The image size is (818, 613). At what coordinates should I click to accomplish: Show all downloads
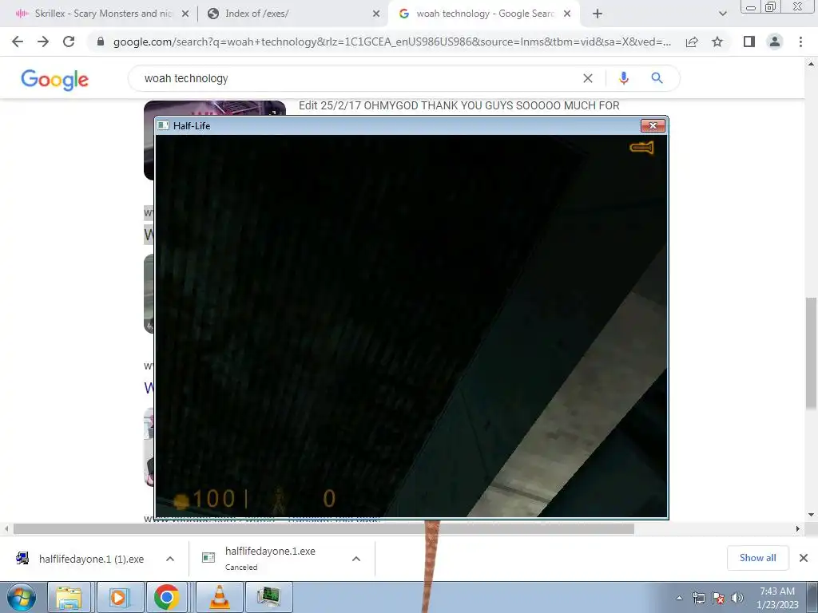(757, 558)
